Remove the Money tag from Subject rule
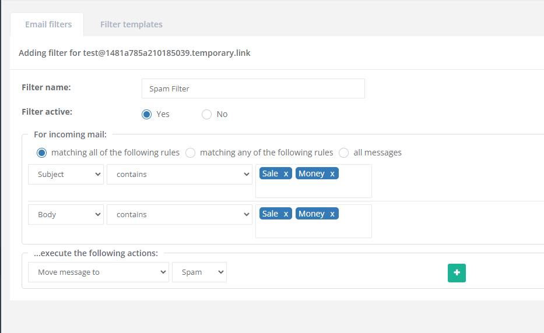 click(x=332, y=173)
